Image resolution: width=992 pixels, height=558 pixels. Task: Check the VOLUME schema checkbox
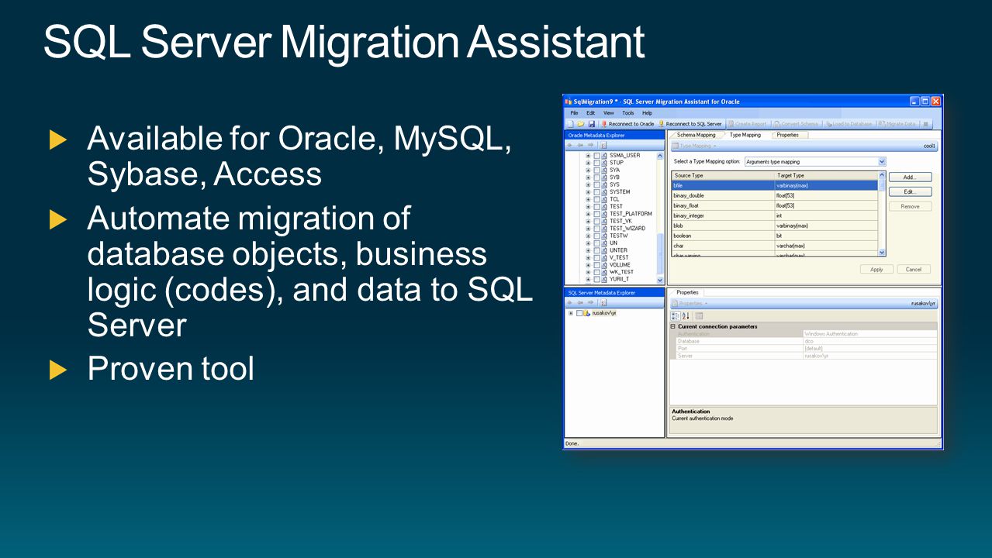coord(596,265)
